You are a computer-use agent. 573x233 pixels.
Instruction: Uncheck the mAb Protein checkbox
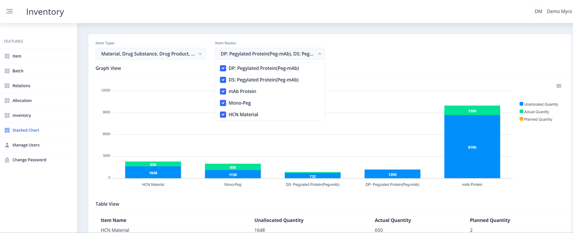point(223,91)
